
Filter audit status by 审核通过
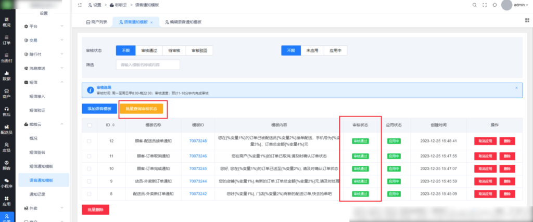pos(149,50)
